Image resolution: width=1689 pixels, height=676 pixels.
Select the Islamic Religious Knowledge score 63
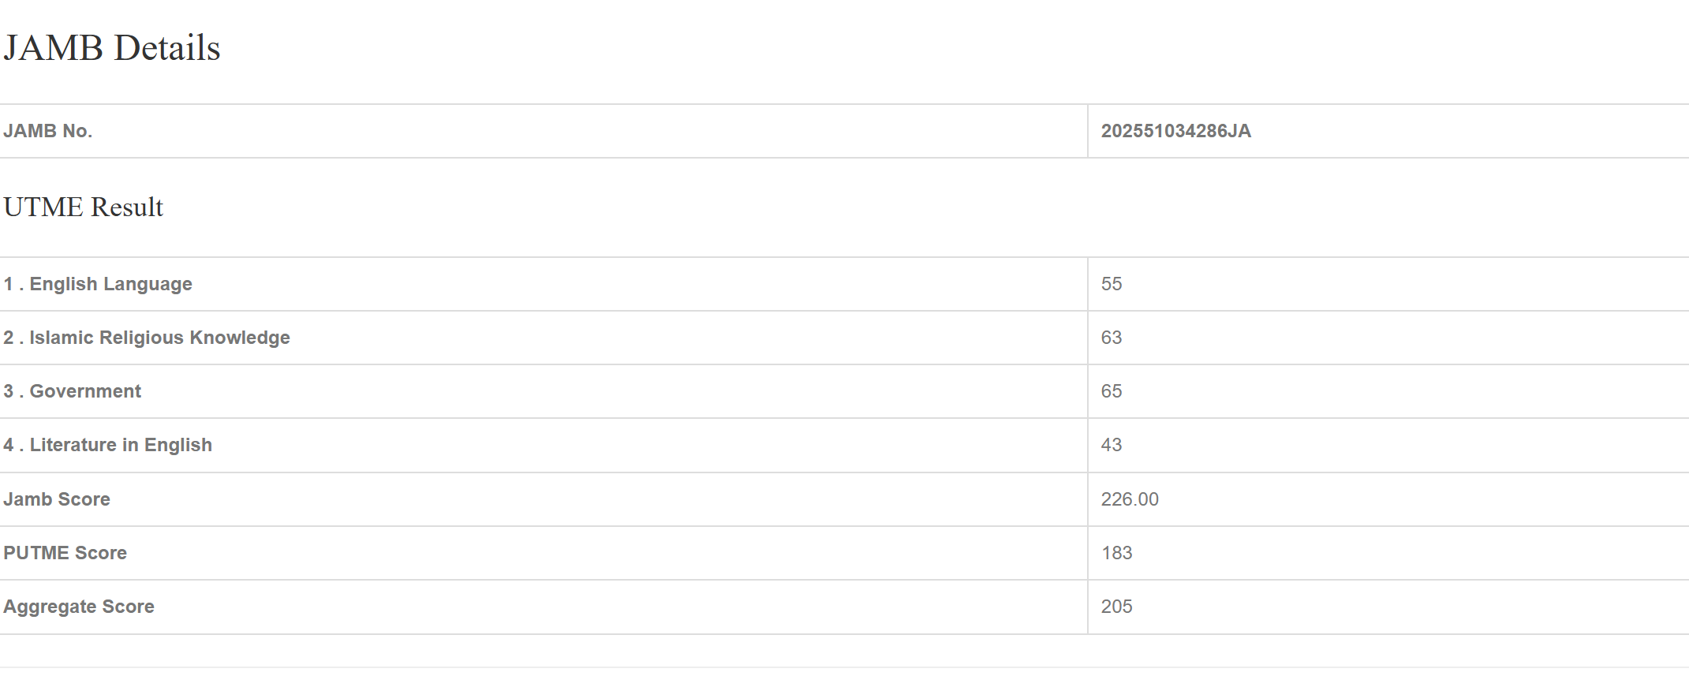coord(1111,338)
